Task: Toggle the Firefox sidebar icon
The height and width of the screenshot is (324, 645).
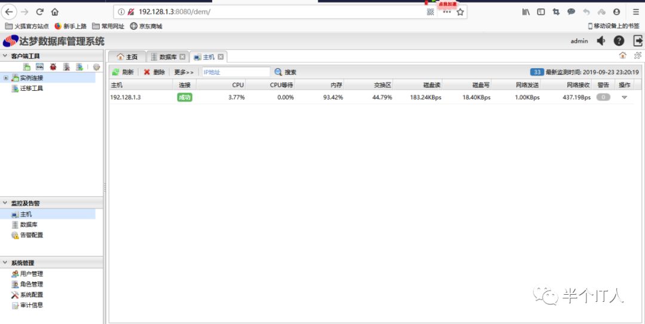Action: [541, 12]
